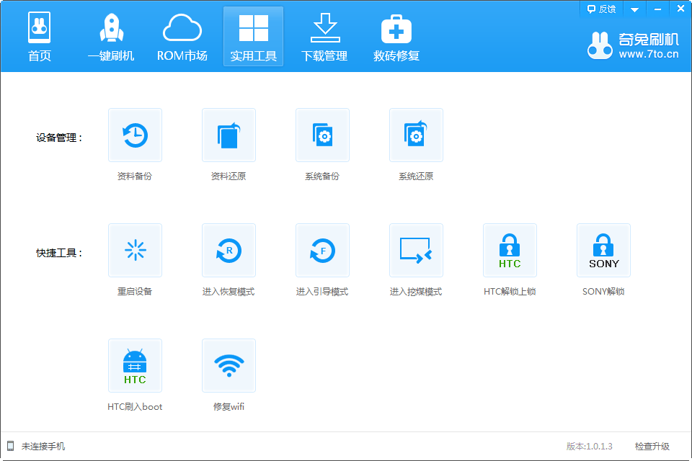Go to the ROM市场 tab
The image size is (692, 461).
(x=182, y=37)
